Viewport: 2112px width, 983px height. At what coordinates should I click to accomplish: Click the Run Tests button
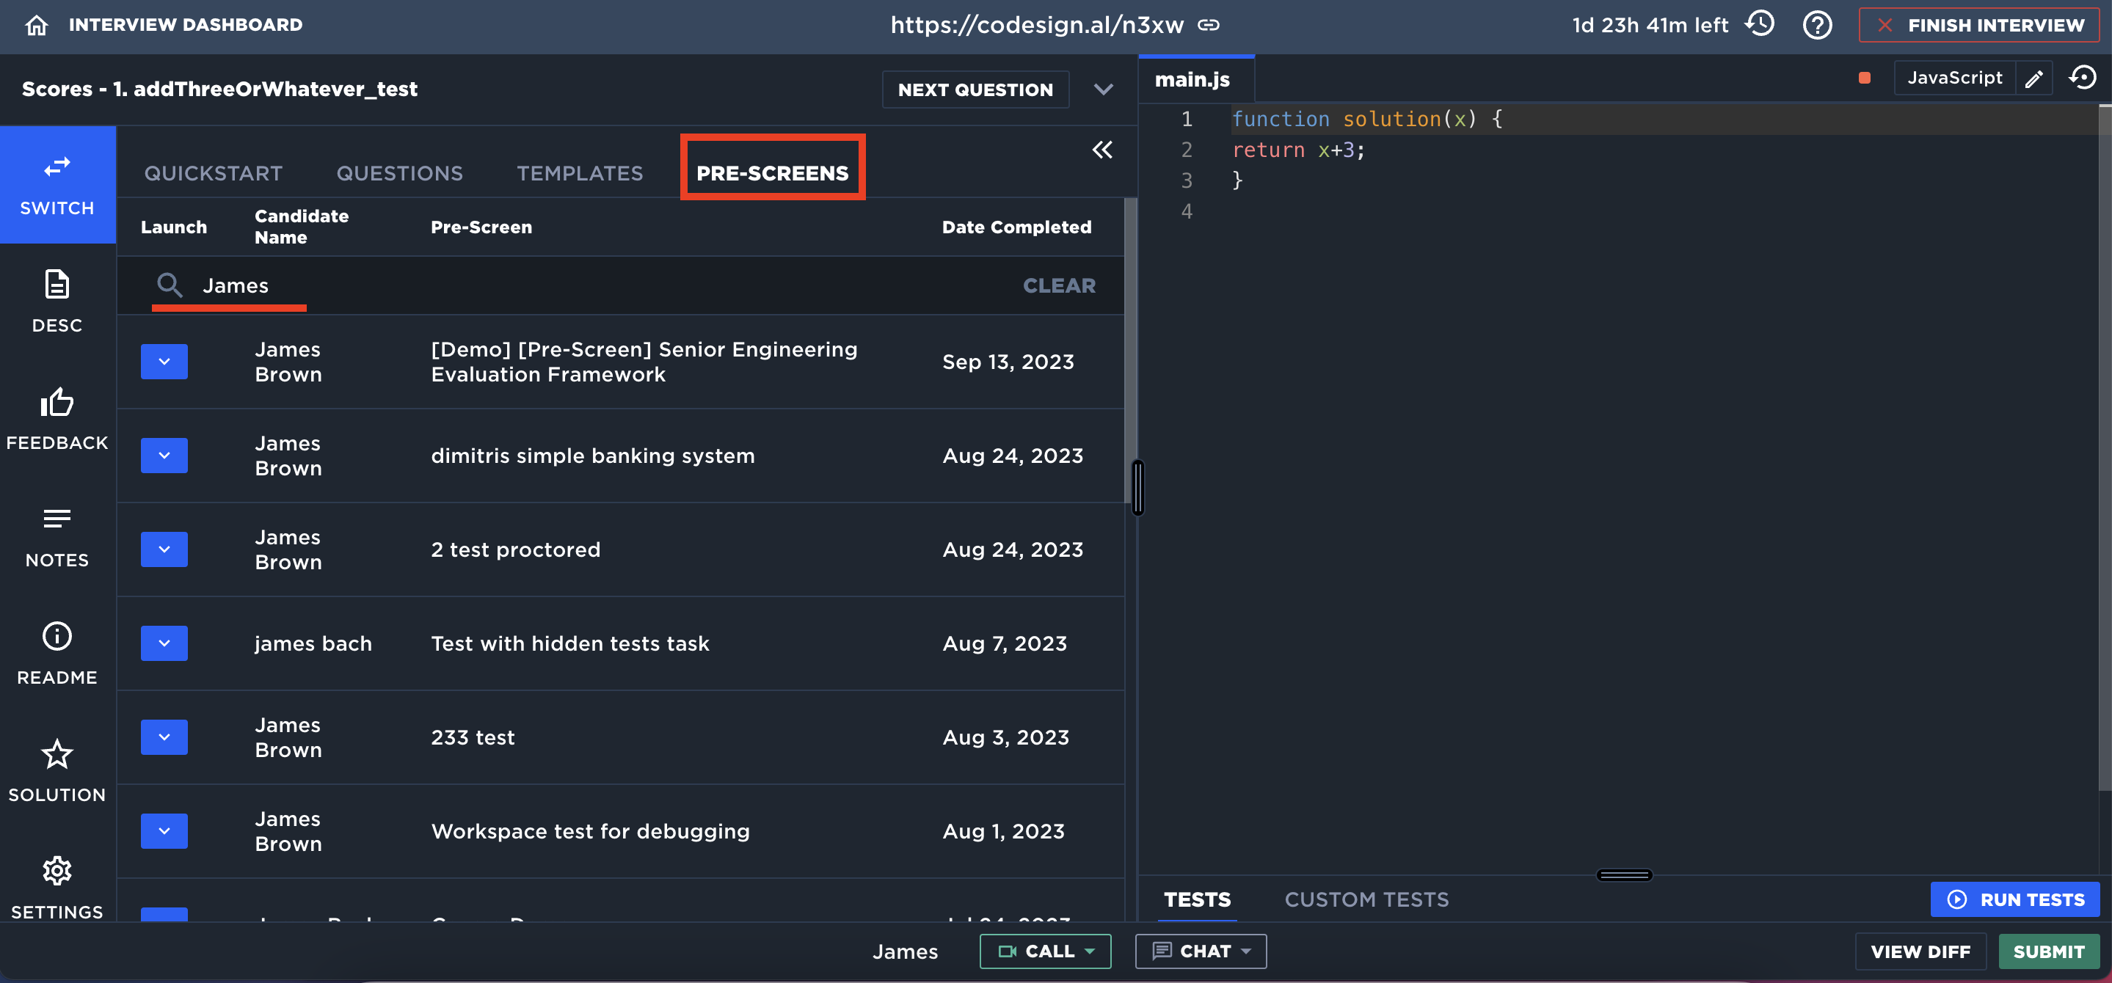(x=2015, y=899)
